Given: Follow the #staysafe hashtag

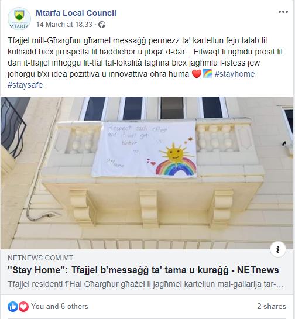Looking at the screenshot, I should 25,85.
